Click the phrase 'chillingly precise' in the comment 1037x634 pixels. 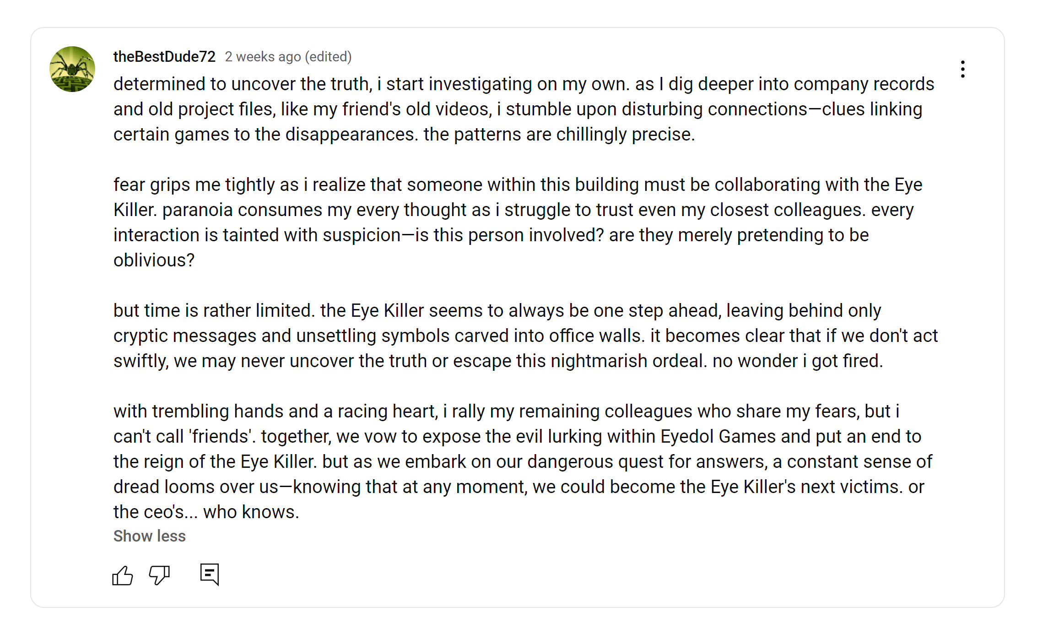click(x=625, y=135)
